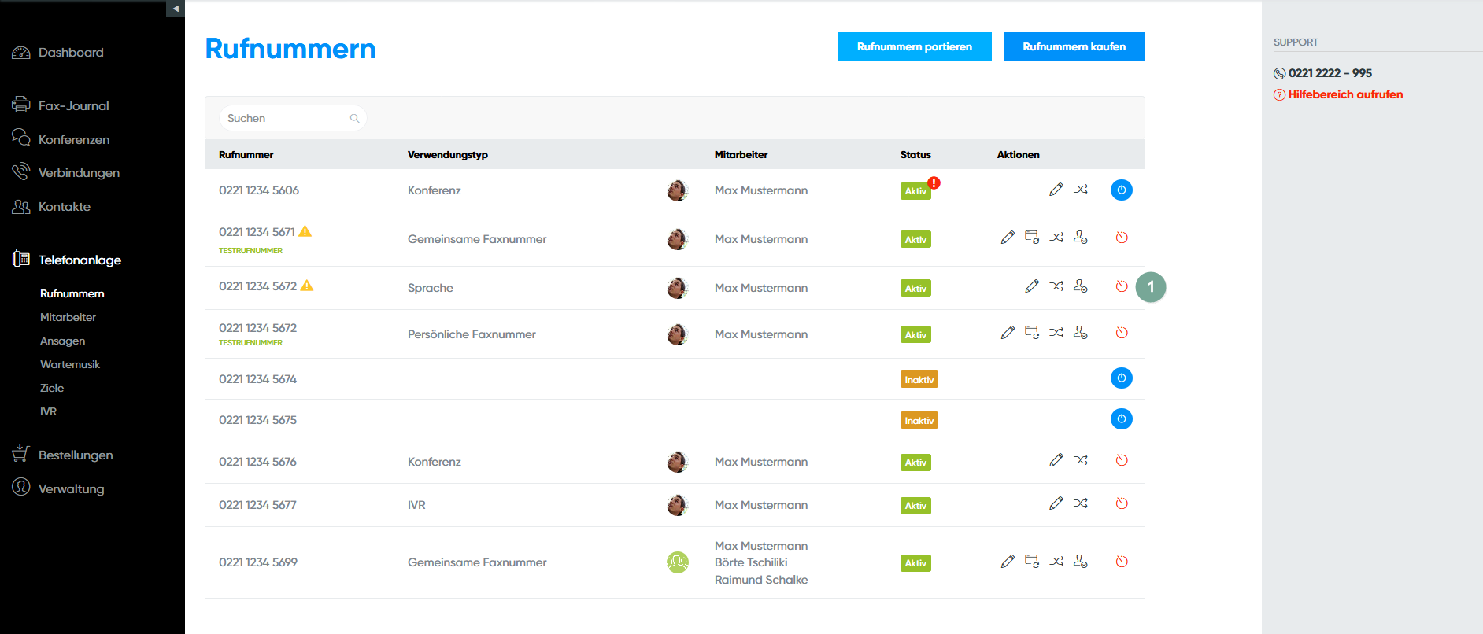The width and height of the screenshot is (1483, 634).
Task: Collapse the sidebar with the top arrow
Action: coord(176,9)
